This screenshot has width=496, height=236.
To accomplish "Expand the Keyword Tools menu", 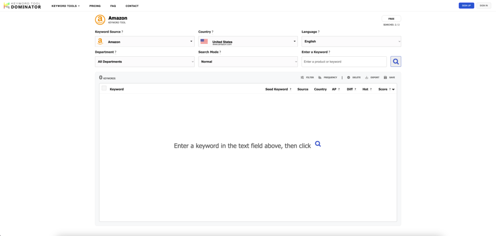I will [x=65, y=6].
